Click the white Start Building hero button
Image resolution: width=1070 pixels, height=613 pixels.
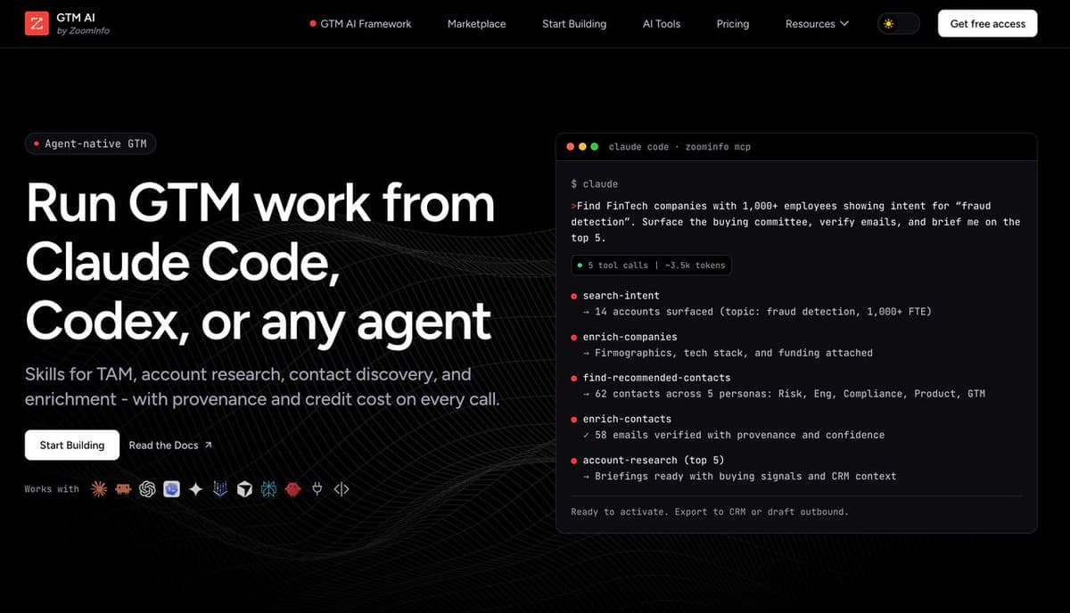(x=72, y=445)
